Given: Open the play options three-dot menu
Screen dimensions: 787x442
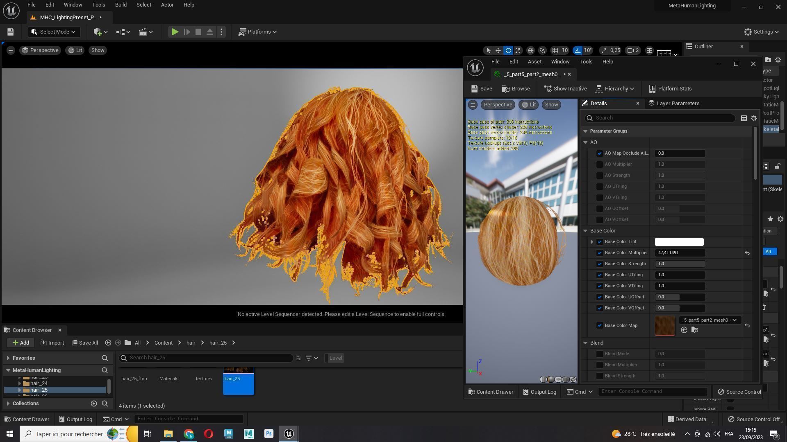Looking at the screenshot, I should pos(221,32).
